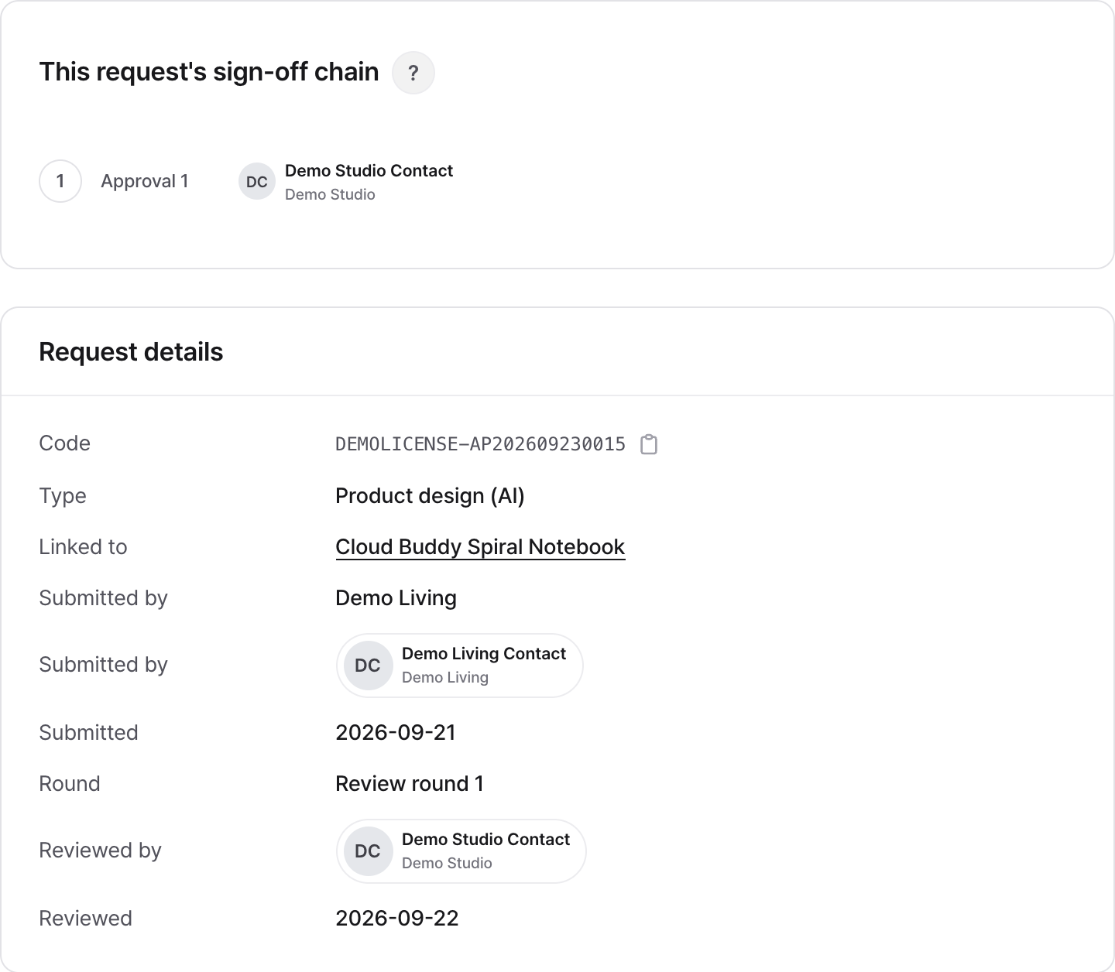Click the step 1 circle in sign-off chain

[x=60, y=181]
